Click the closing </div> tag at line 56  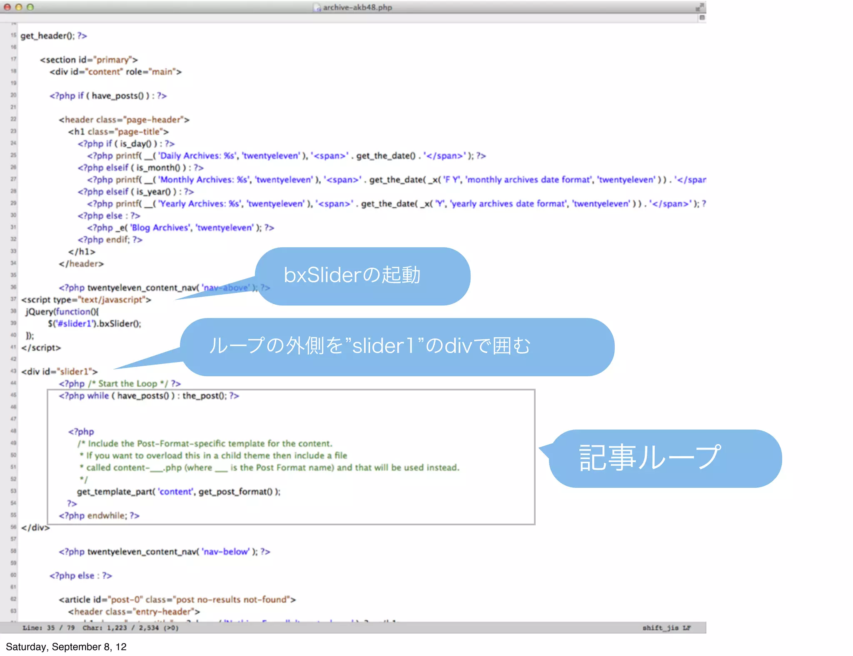click(x=35, y=528)
